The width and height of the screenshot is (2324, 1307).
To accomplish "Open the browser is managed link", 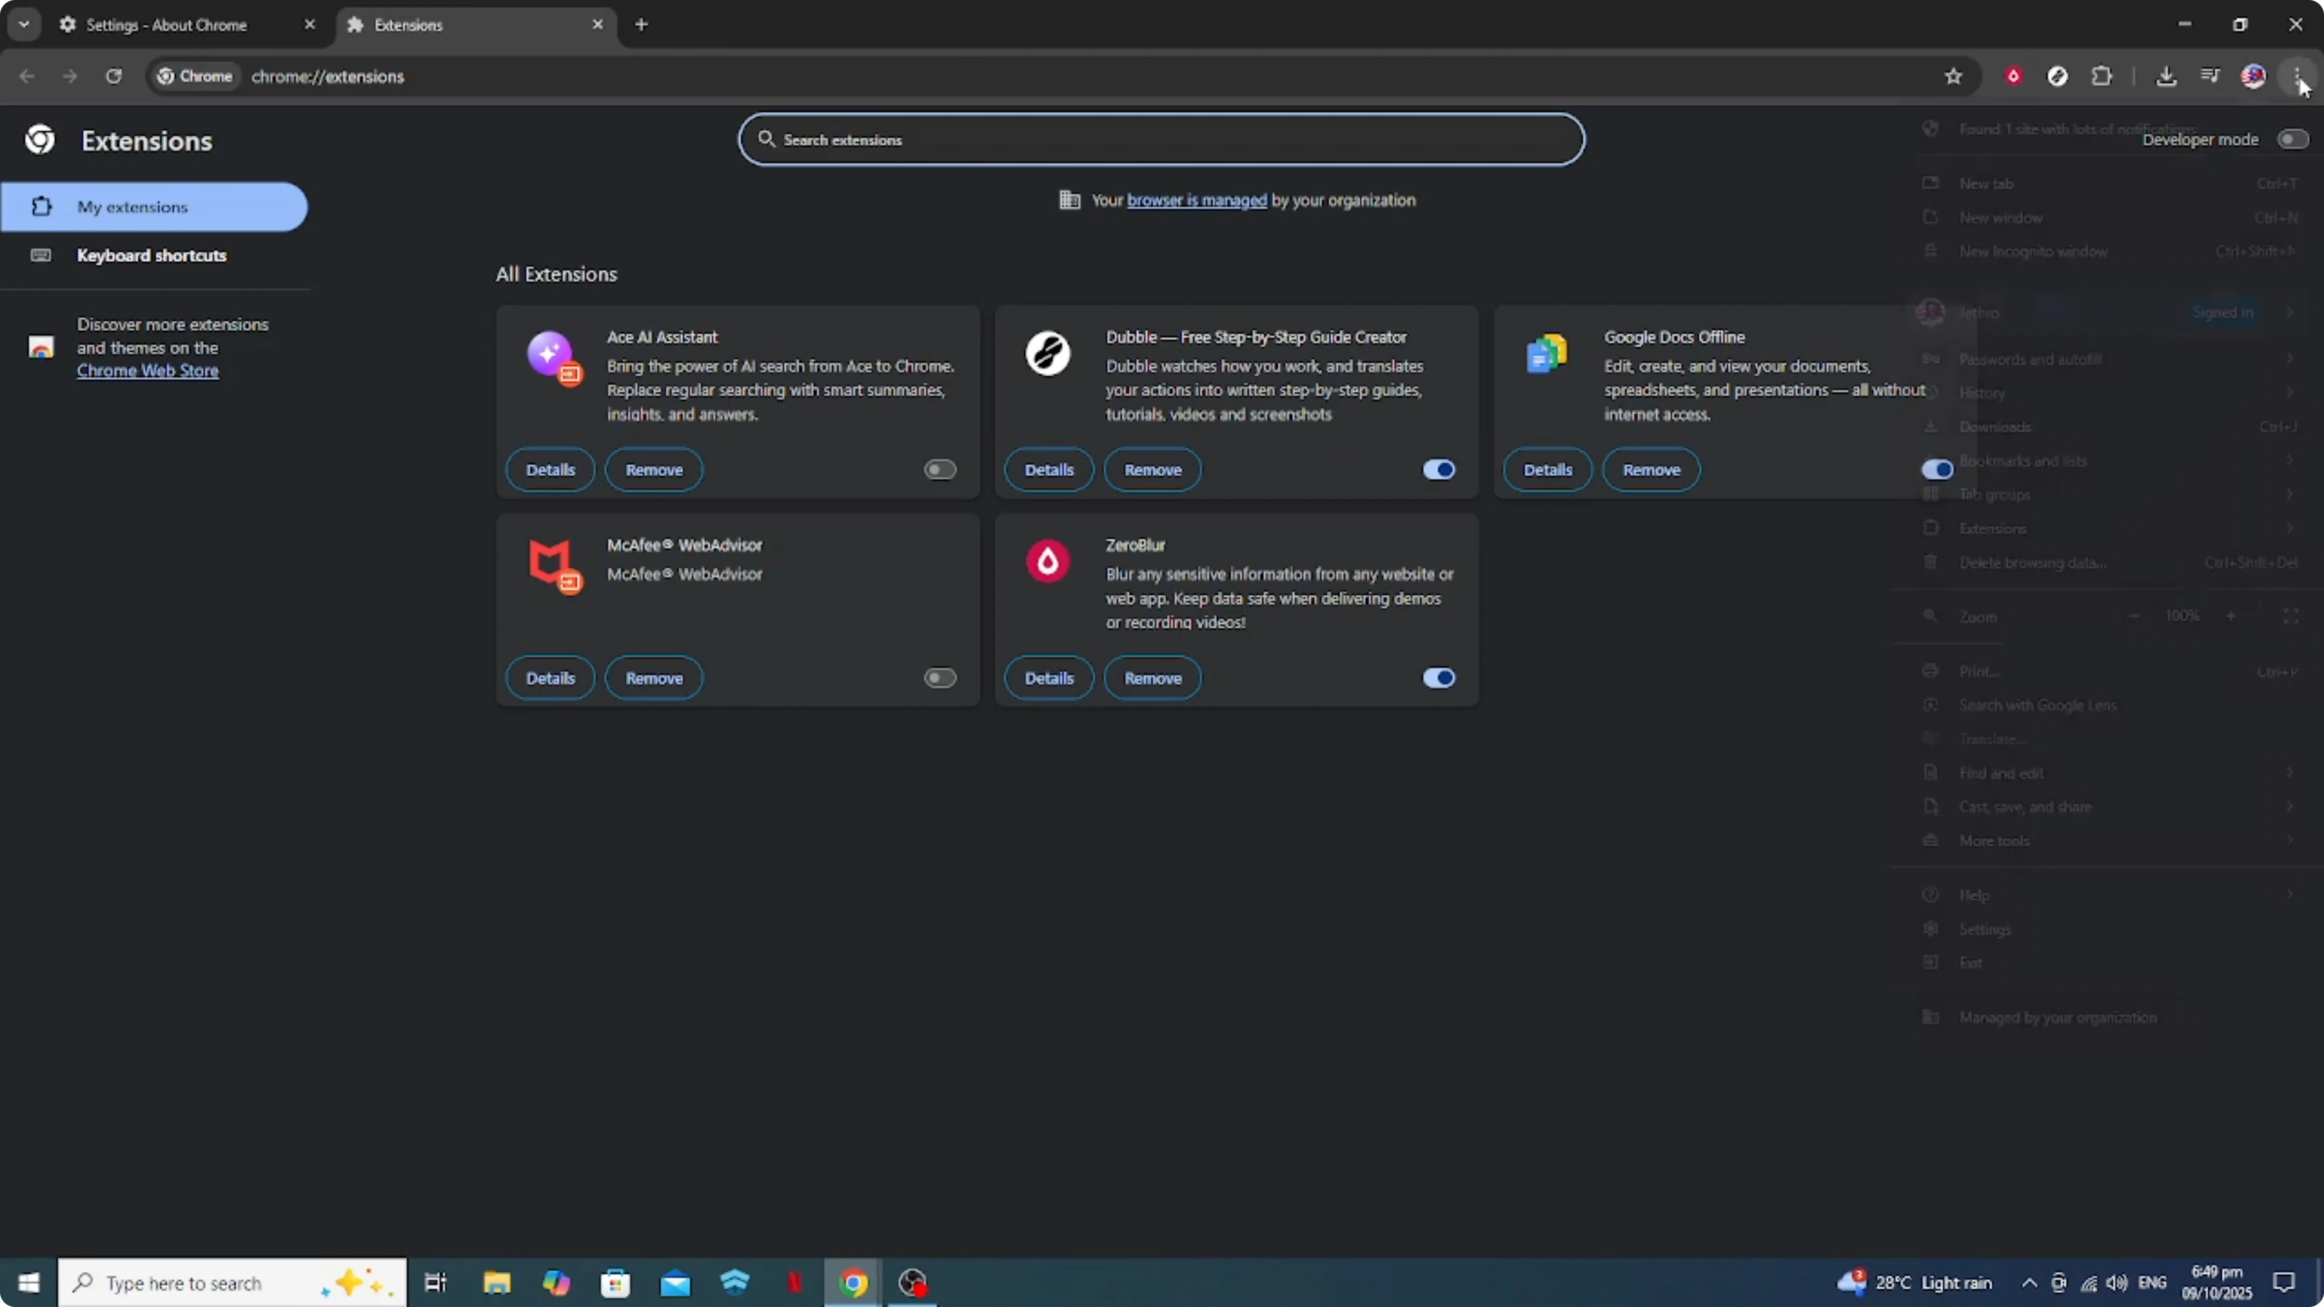I will (x=1194, y=200).
